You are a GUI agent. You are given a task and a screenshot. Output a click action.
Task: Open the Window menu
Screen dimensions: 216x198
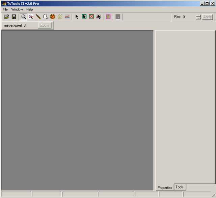coord(17,9)
